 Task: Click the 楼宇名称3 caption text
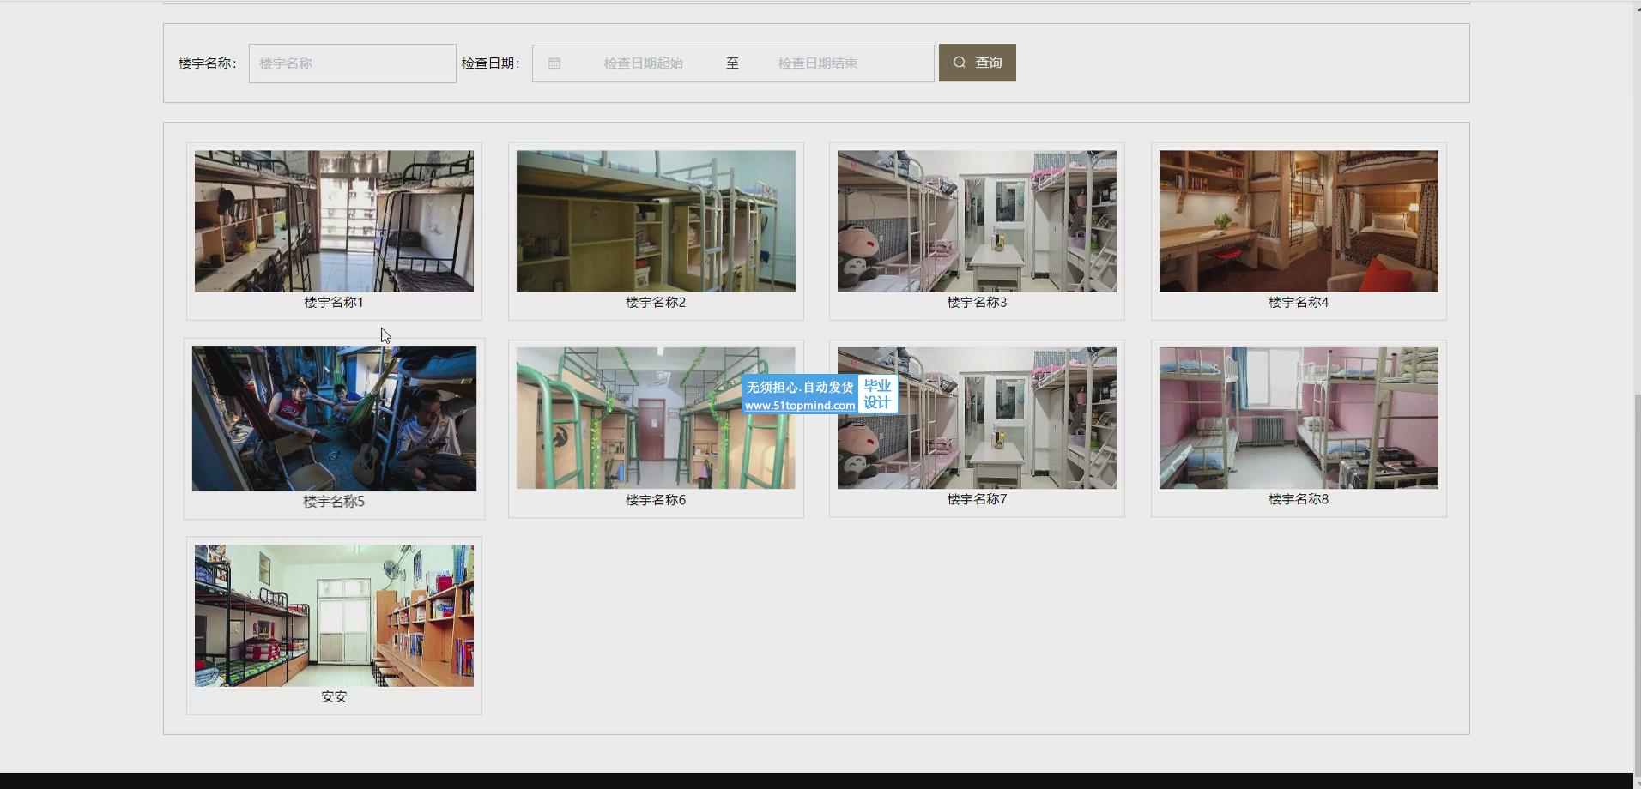click(977, 303)
